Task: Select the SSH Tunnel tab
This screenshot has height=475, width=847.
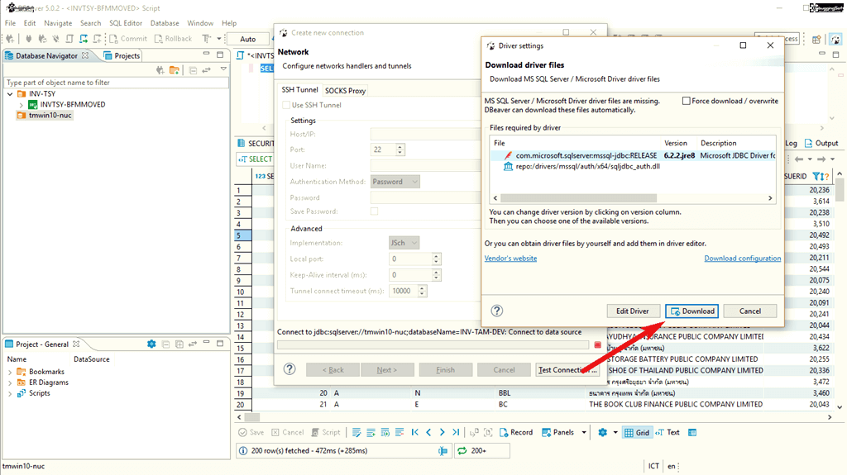Action: pos(299,89)
